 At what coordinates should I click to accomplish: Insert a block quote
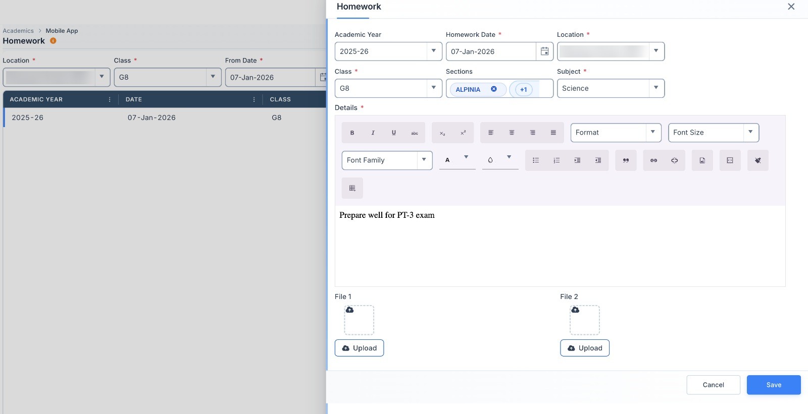click(x=626, y=160)
